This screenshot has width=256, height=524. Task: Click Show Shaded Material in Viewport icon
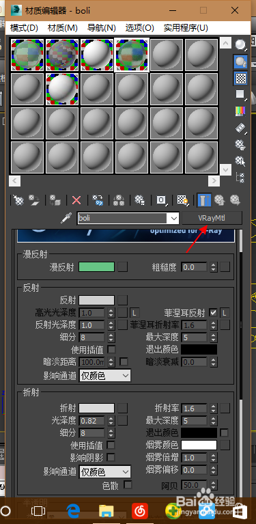182,200
